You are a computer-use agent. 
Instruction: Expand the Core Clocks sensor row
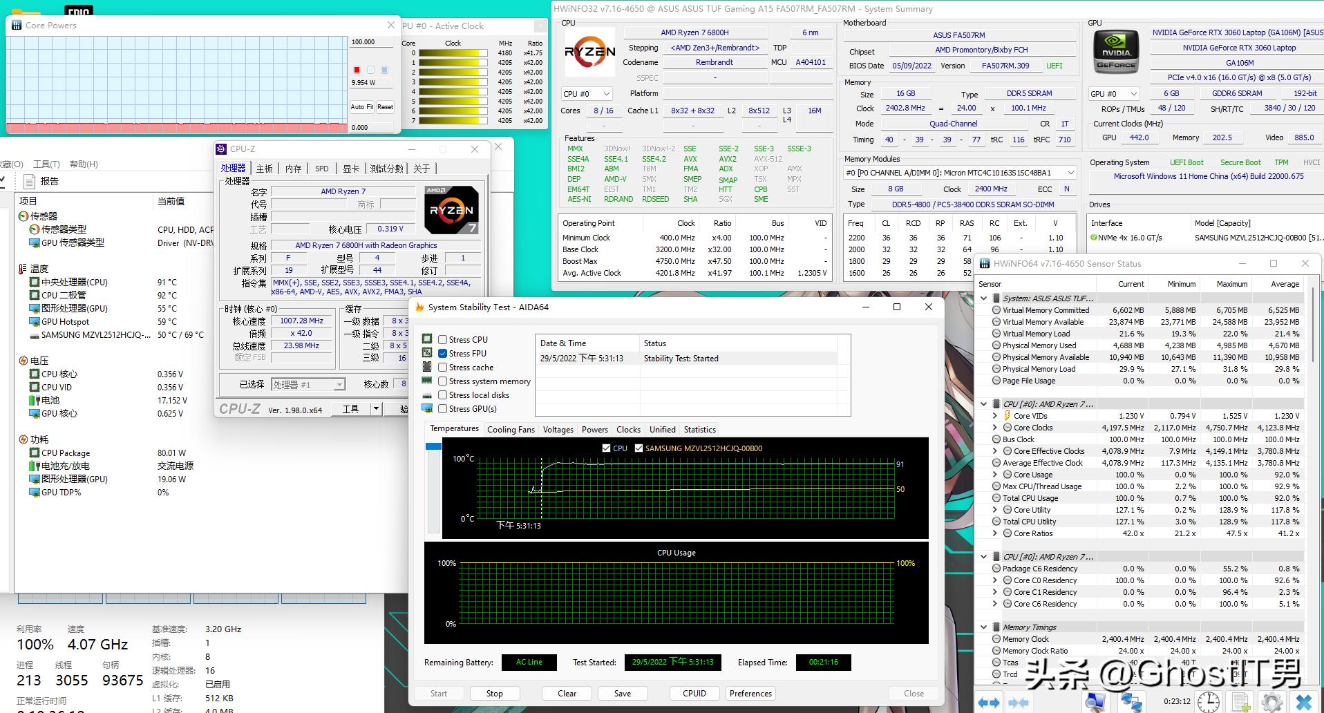[995, 428]
